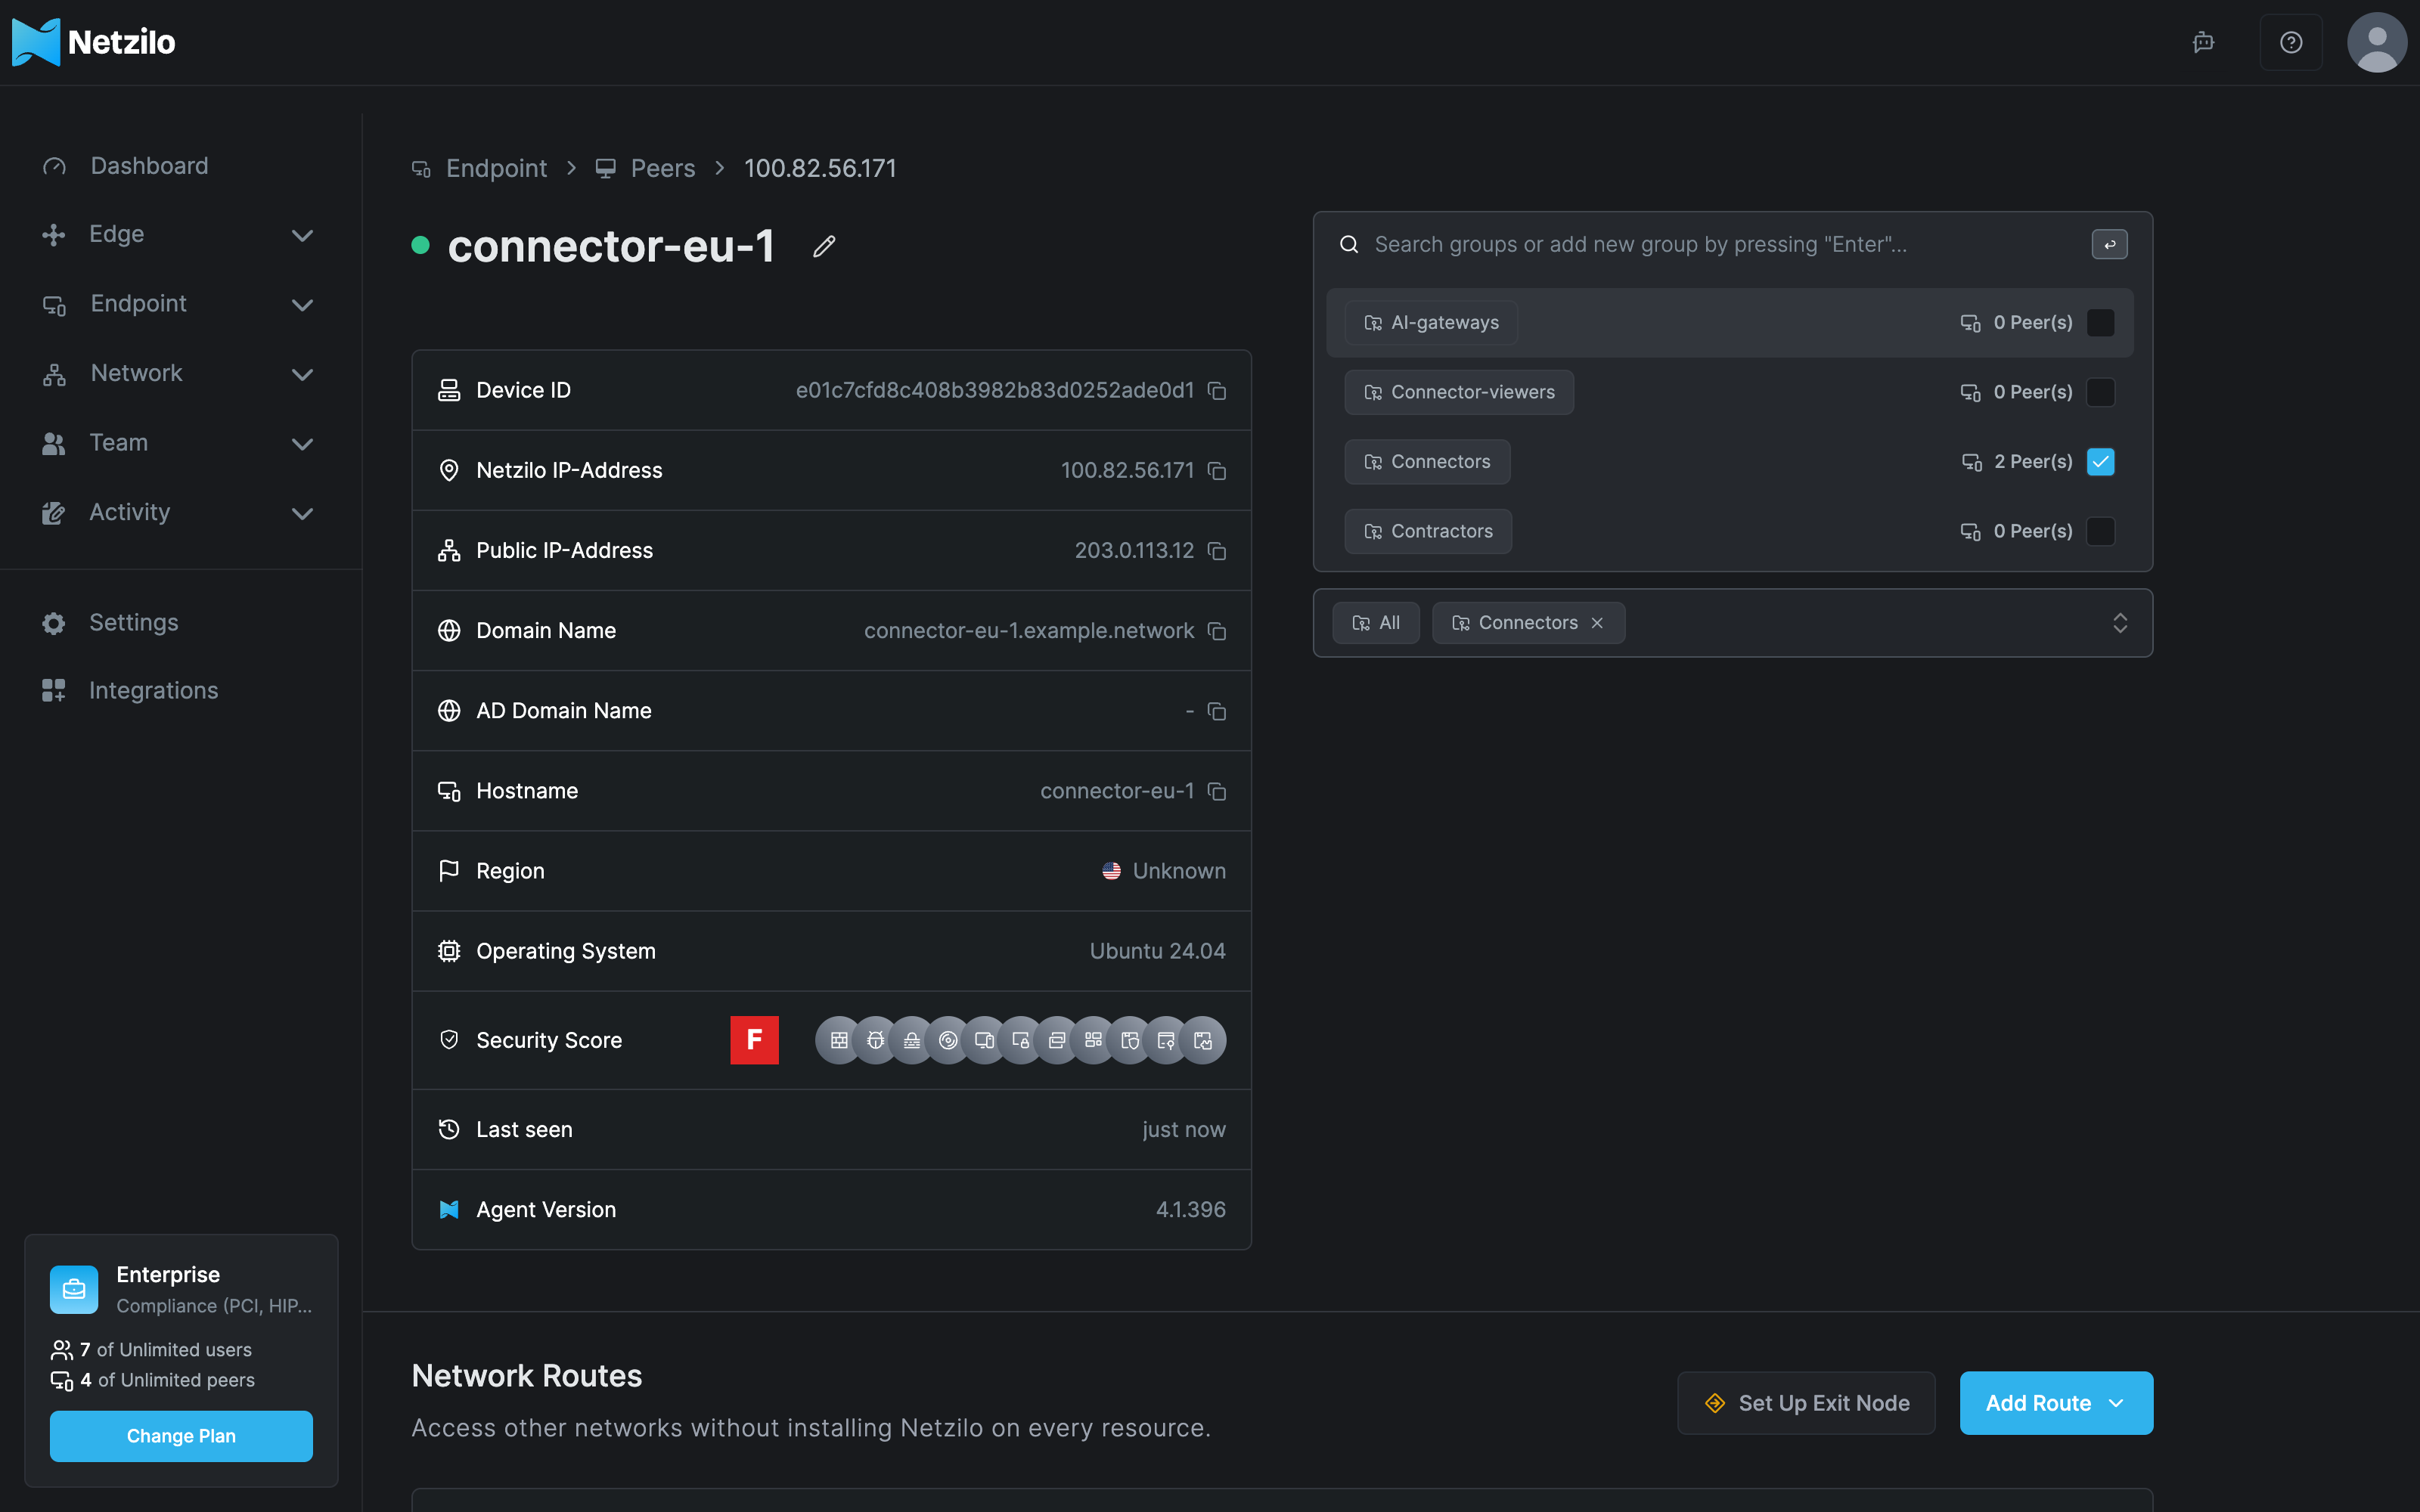The width and height of the screenshot is (2420, 1512).
Task: Click the F security score badge
Action: coord(754,1040)
